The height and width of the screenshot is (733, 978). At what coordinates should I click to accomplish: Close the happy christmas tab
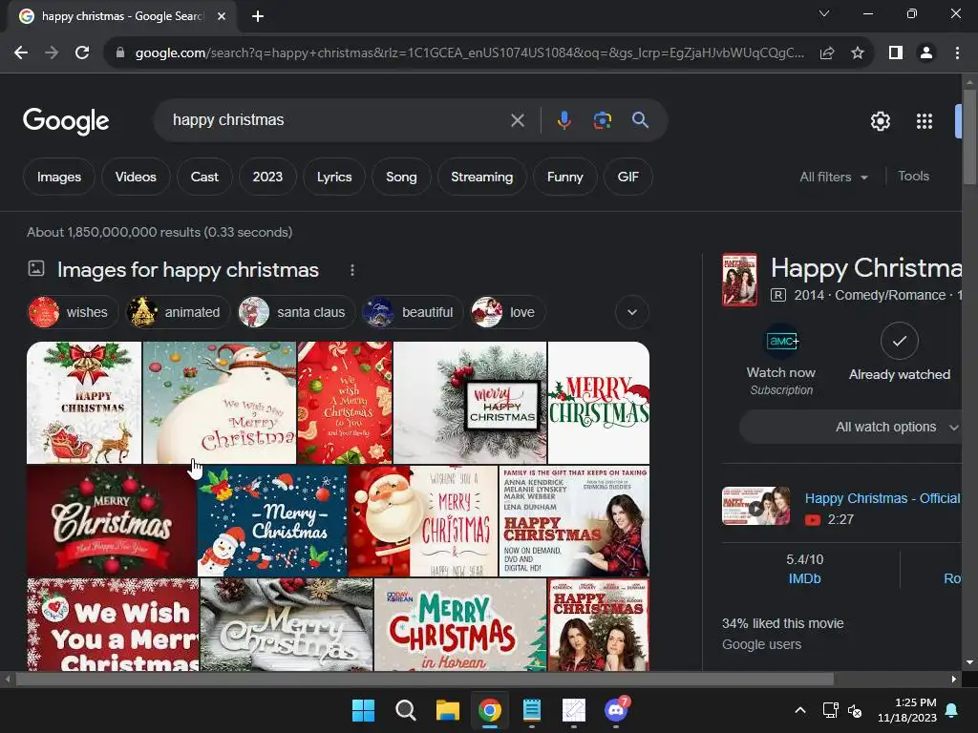(x=222, y=16)
